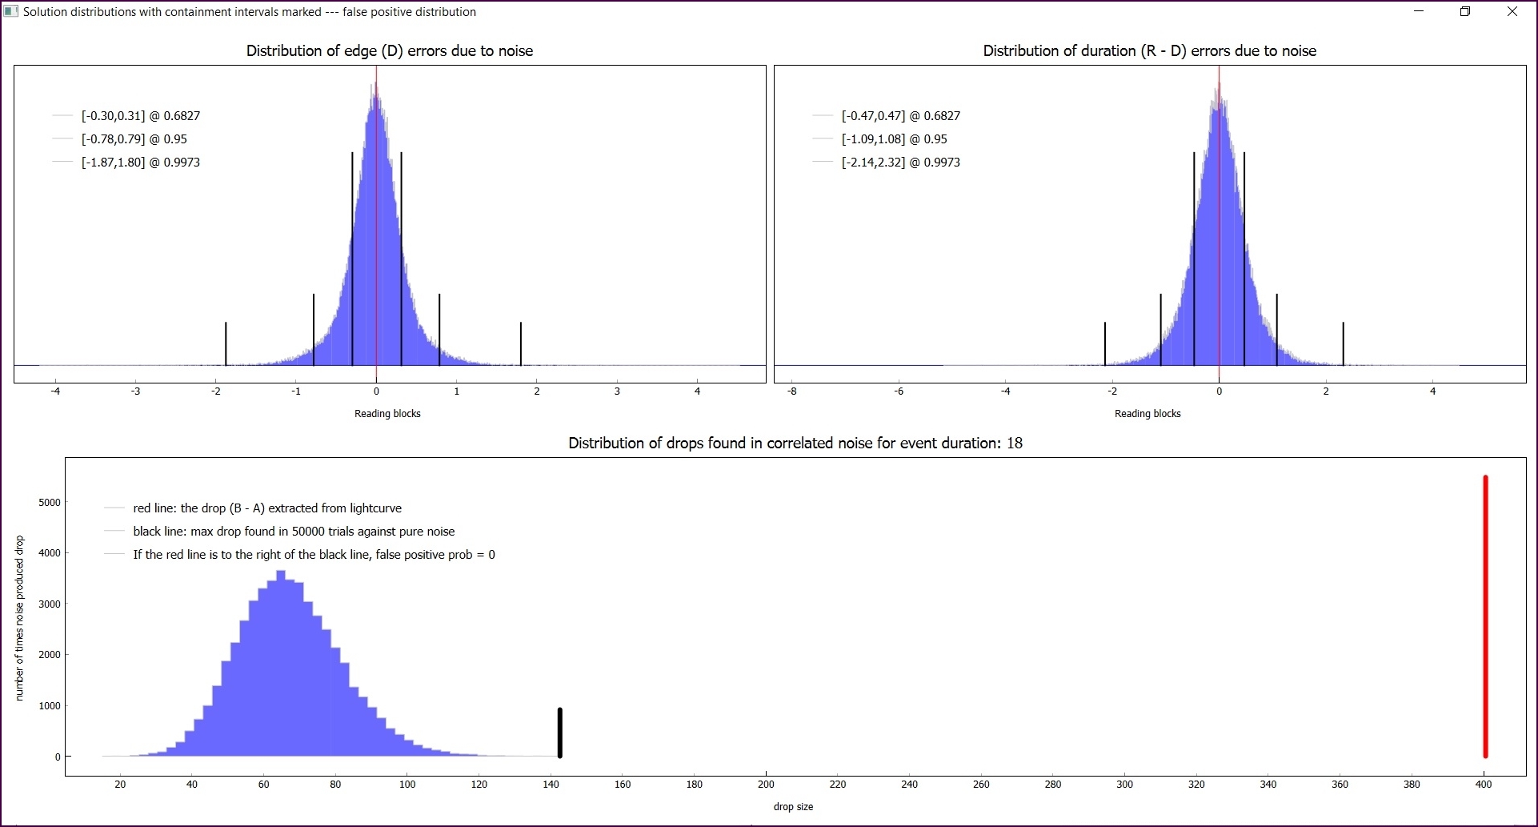Viewport: 1538px width, 827px height.
Task: Click the 'red line: the drop (B - A)' legend item
Action: (267, 508)
